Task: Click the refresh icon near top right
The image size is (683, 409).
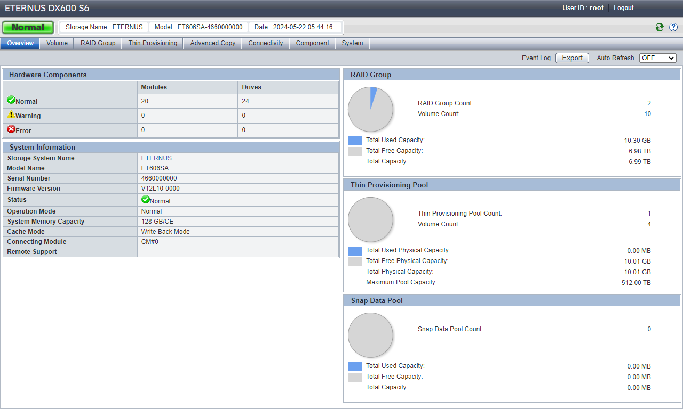Action: point(659,27)
